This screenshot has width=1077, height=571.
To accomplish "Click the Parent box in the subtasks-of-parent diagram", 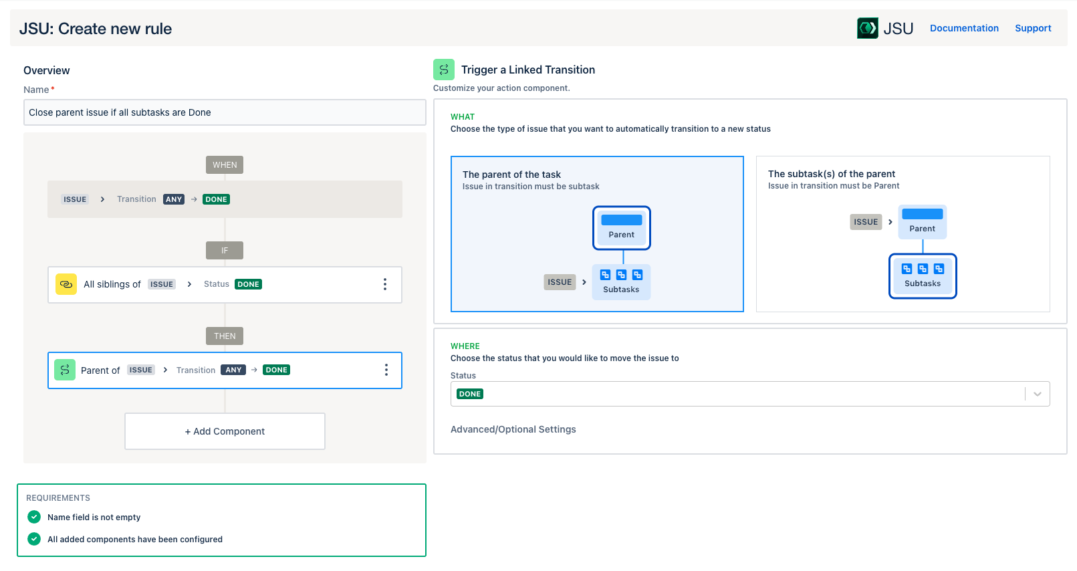I will (923, 222).
